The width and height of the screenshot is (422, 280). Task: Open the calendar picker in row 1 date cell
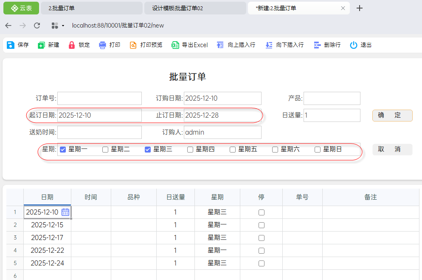[65, 212]
